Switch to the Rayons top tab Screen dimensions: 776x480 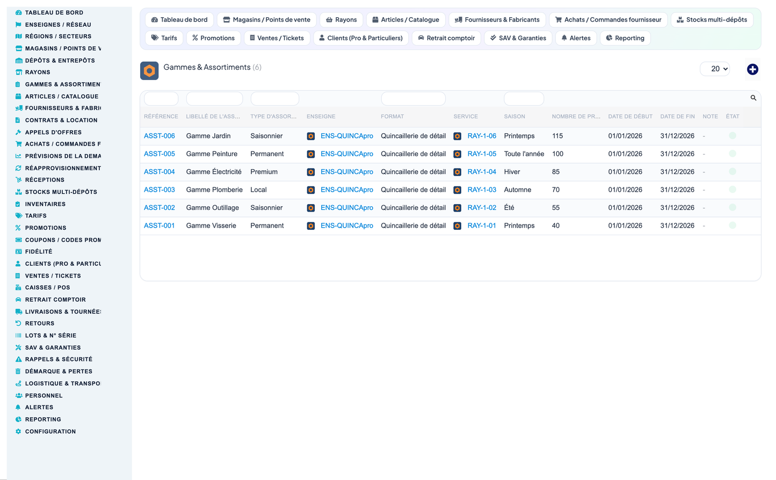click(x=342, y=20)
